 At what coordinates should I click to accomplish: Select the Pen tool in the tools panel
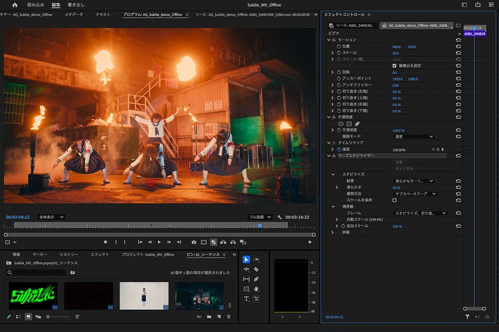coord(256,279)
